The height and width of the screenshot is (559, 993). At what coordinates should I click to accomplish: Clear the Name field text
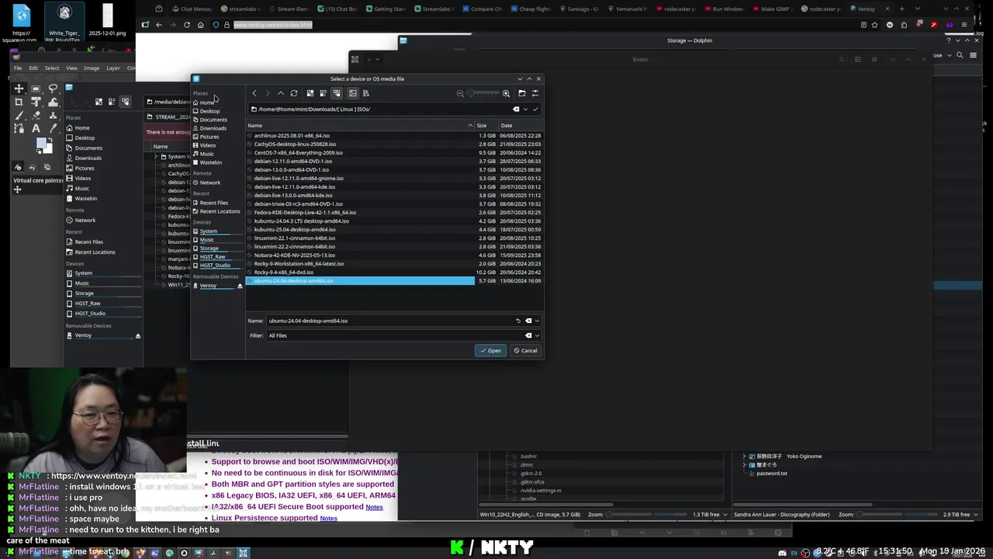tap(528, 321)
